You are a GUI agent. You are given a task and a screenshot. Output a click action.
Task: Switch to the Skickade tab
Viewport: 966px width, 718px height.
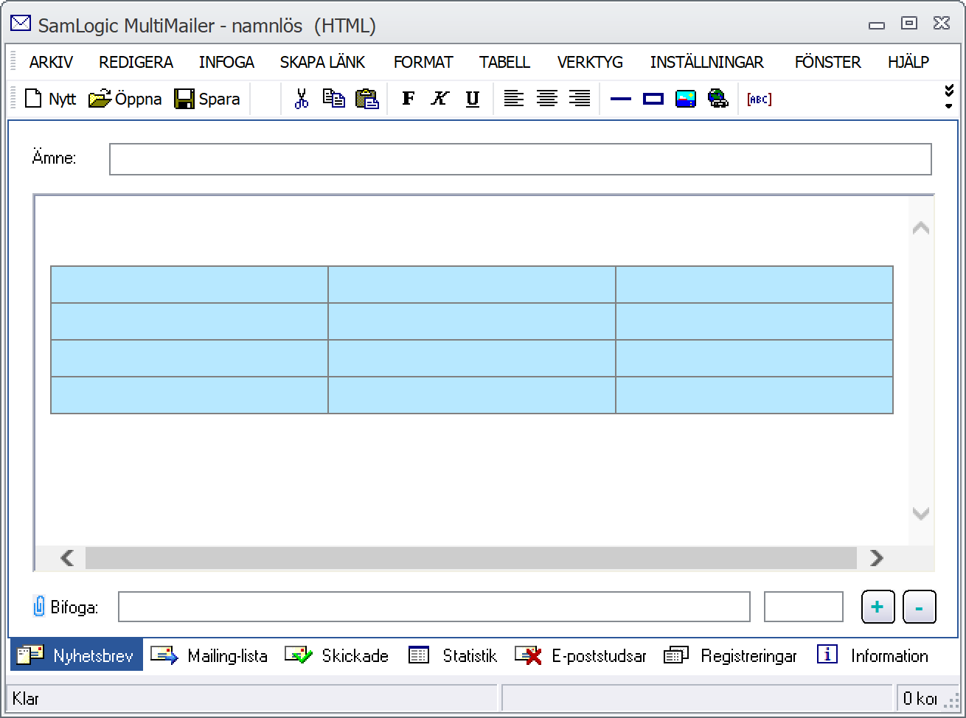point(336,655)
